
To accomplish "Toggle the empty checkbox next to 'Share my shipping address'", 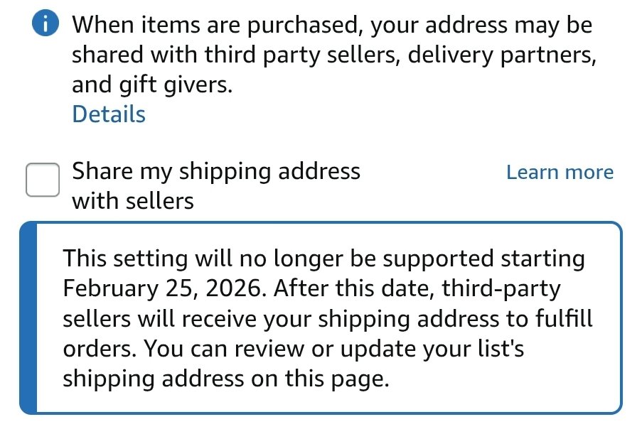I will [x=42, y=180].
